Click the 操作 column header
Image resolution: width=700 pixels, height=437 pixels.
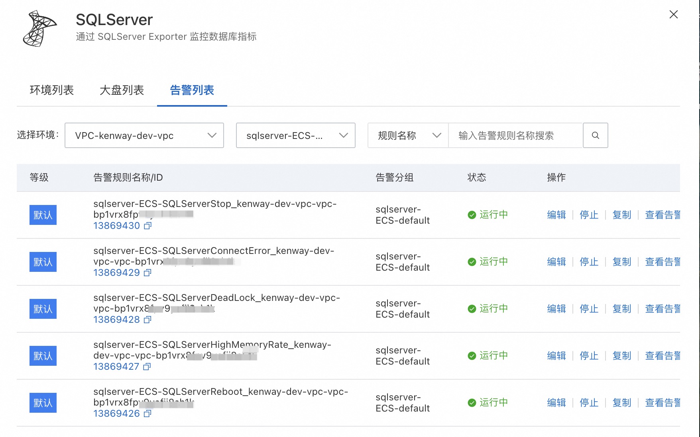pyautogui.click(x=556, y=178)
